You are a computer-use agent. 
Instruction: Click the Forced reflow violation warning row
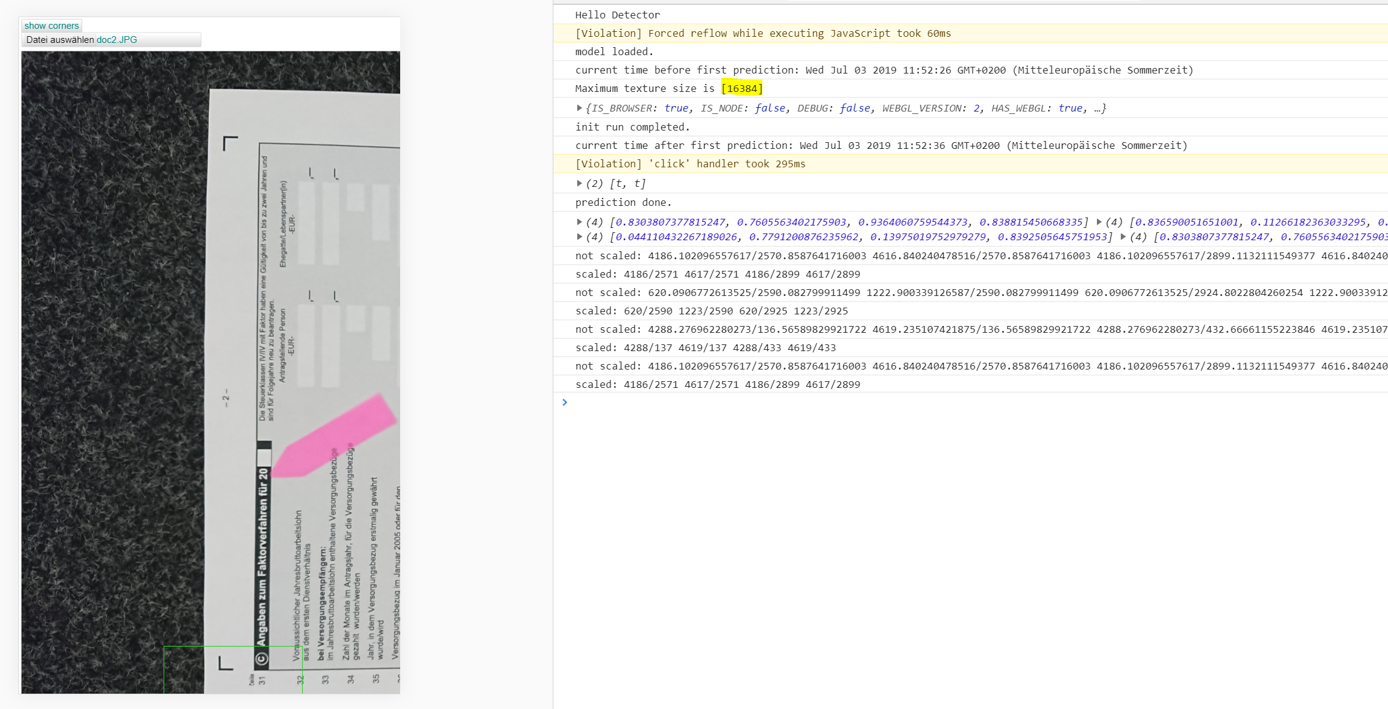(x=762, y=33)
